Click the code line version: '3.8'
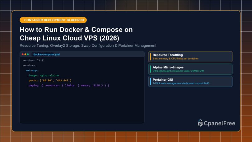The height and width of the screenshot is (142, 252). click(33, 60)
